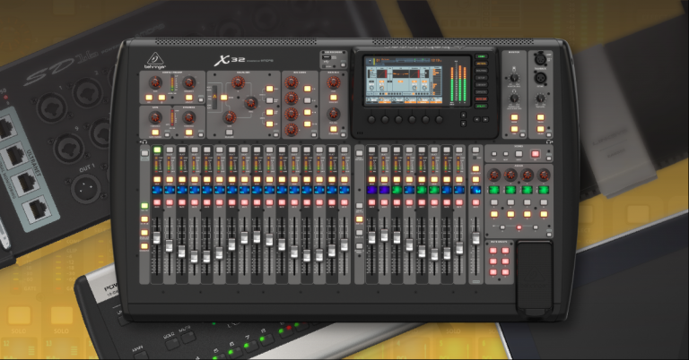The width and height of the screenshot is (689, 360).
Task: Click the X32 logo on the mixer
Action: tap(222, 59)
